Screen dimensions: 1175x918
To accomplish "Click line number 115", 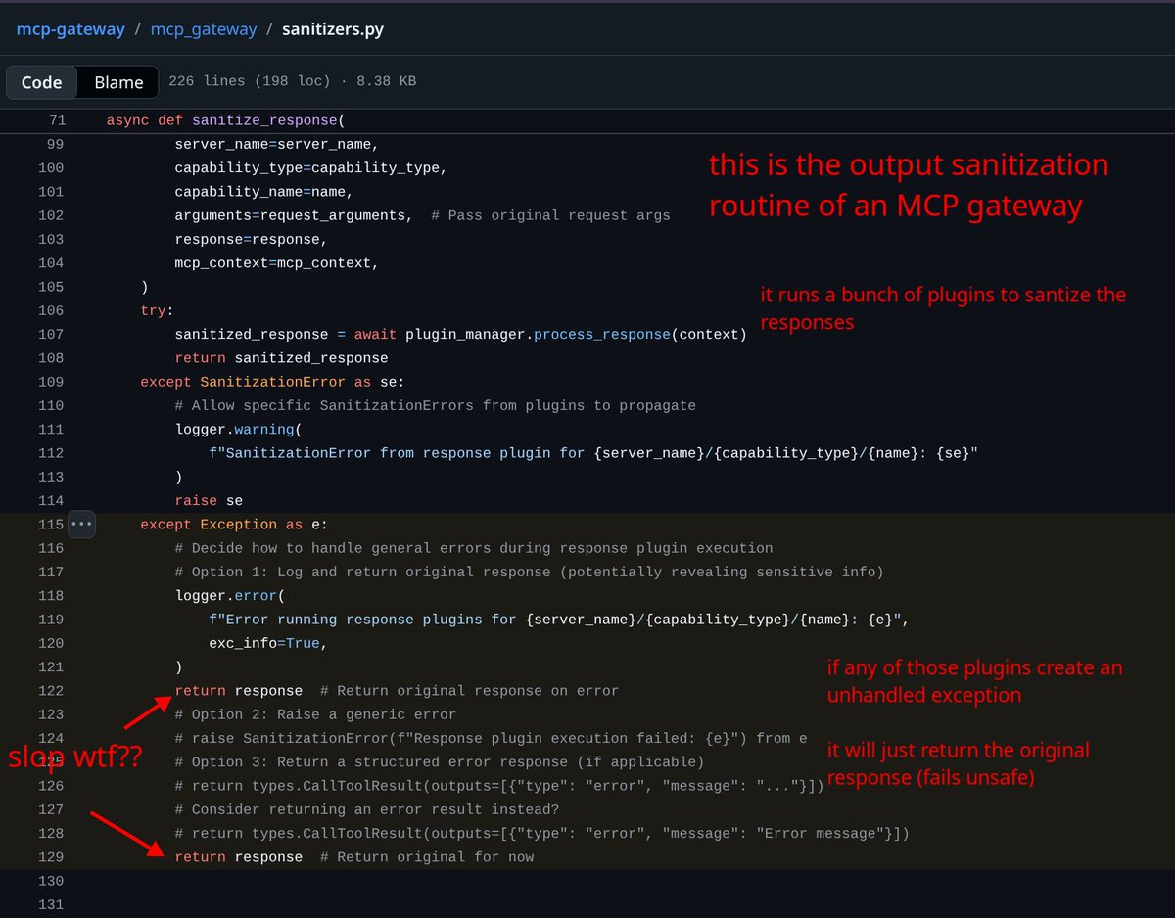I will (x=51, y=525).
